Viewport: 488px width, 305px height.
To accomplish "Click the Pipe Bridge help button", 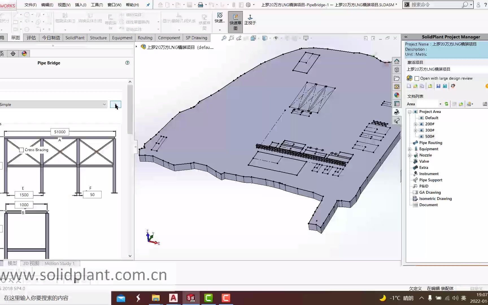I will pyautogui.click(x=127, y=63).
